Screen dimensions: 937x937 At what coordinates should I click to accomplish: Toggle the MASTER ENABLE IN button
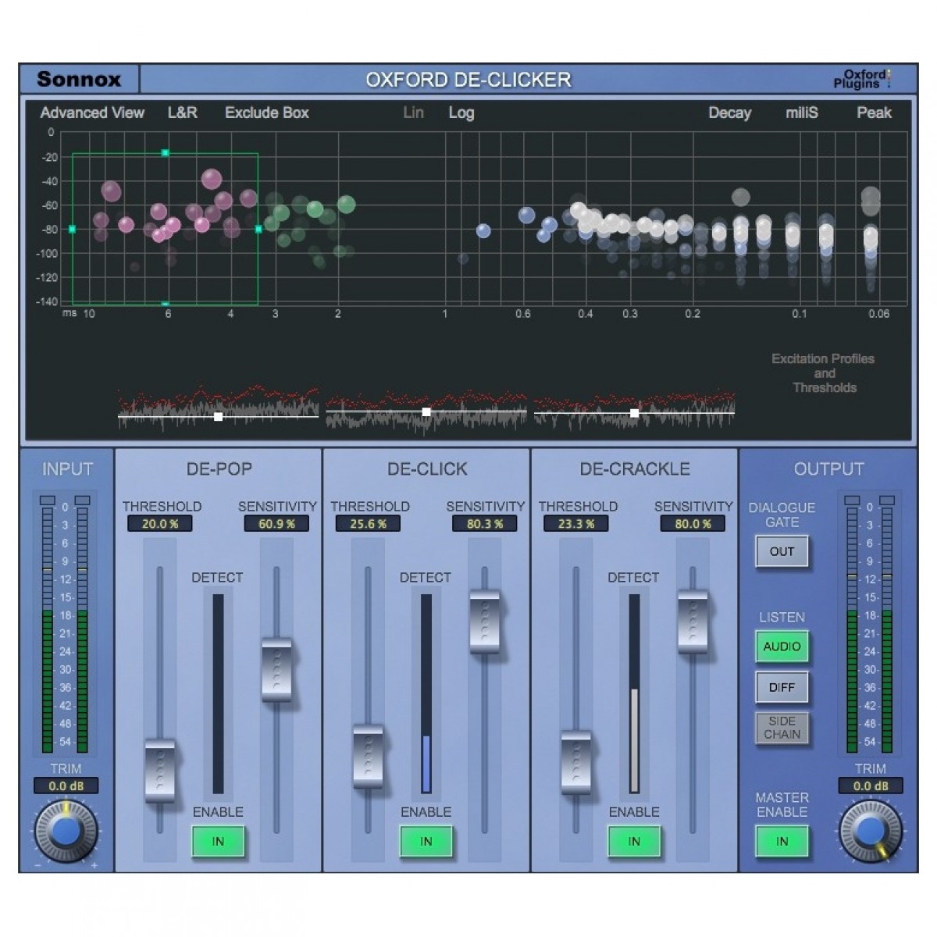click(x=782, y=842)
